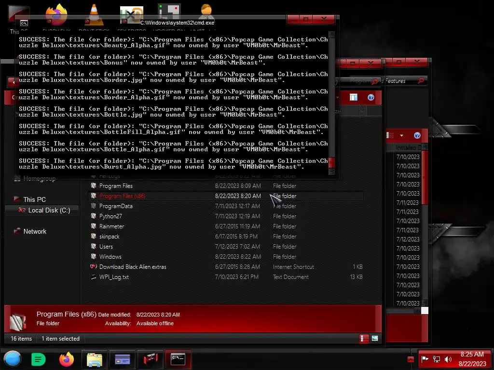The width and height of the screenshot is (494, 370).
Task: Open the volume speaker tray icon
Action: [448, 359]
